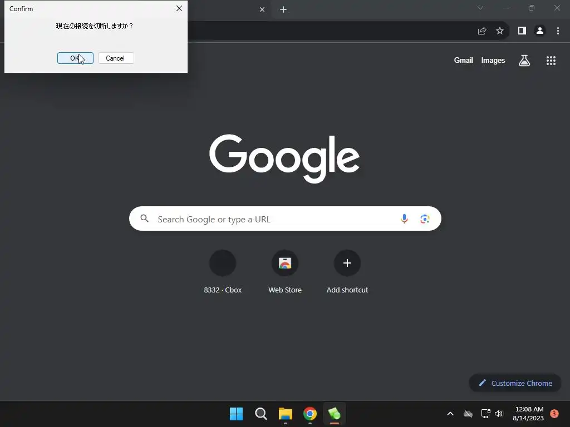Open the clock and date panel
Viewport: 570px width, 427px height.
coord(528,414)
